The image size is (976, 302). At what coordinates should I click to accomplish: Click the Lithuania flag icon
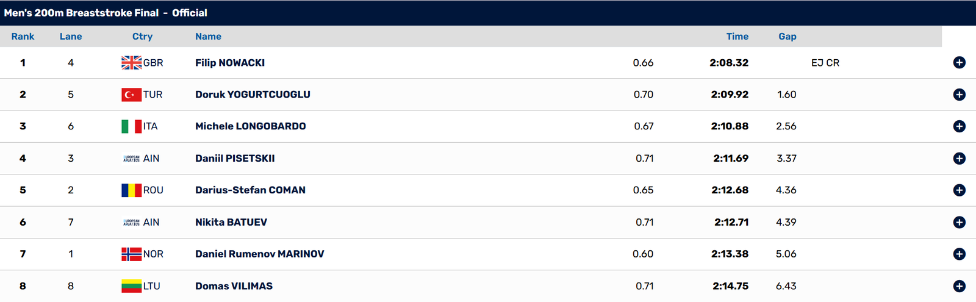[132, 286]
